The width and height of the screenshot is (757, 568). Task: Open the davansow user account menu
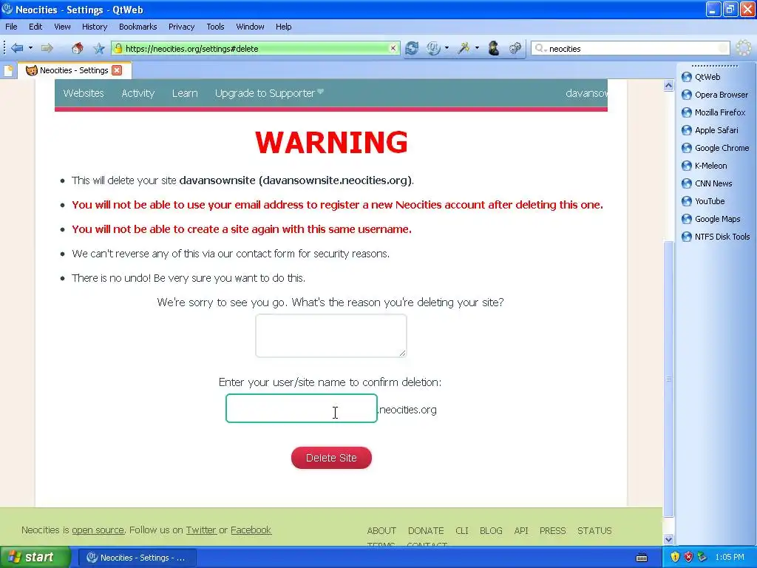tap(586, 93)
